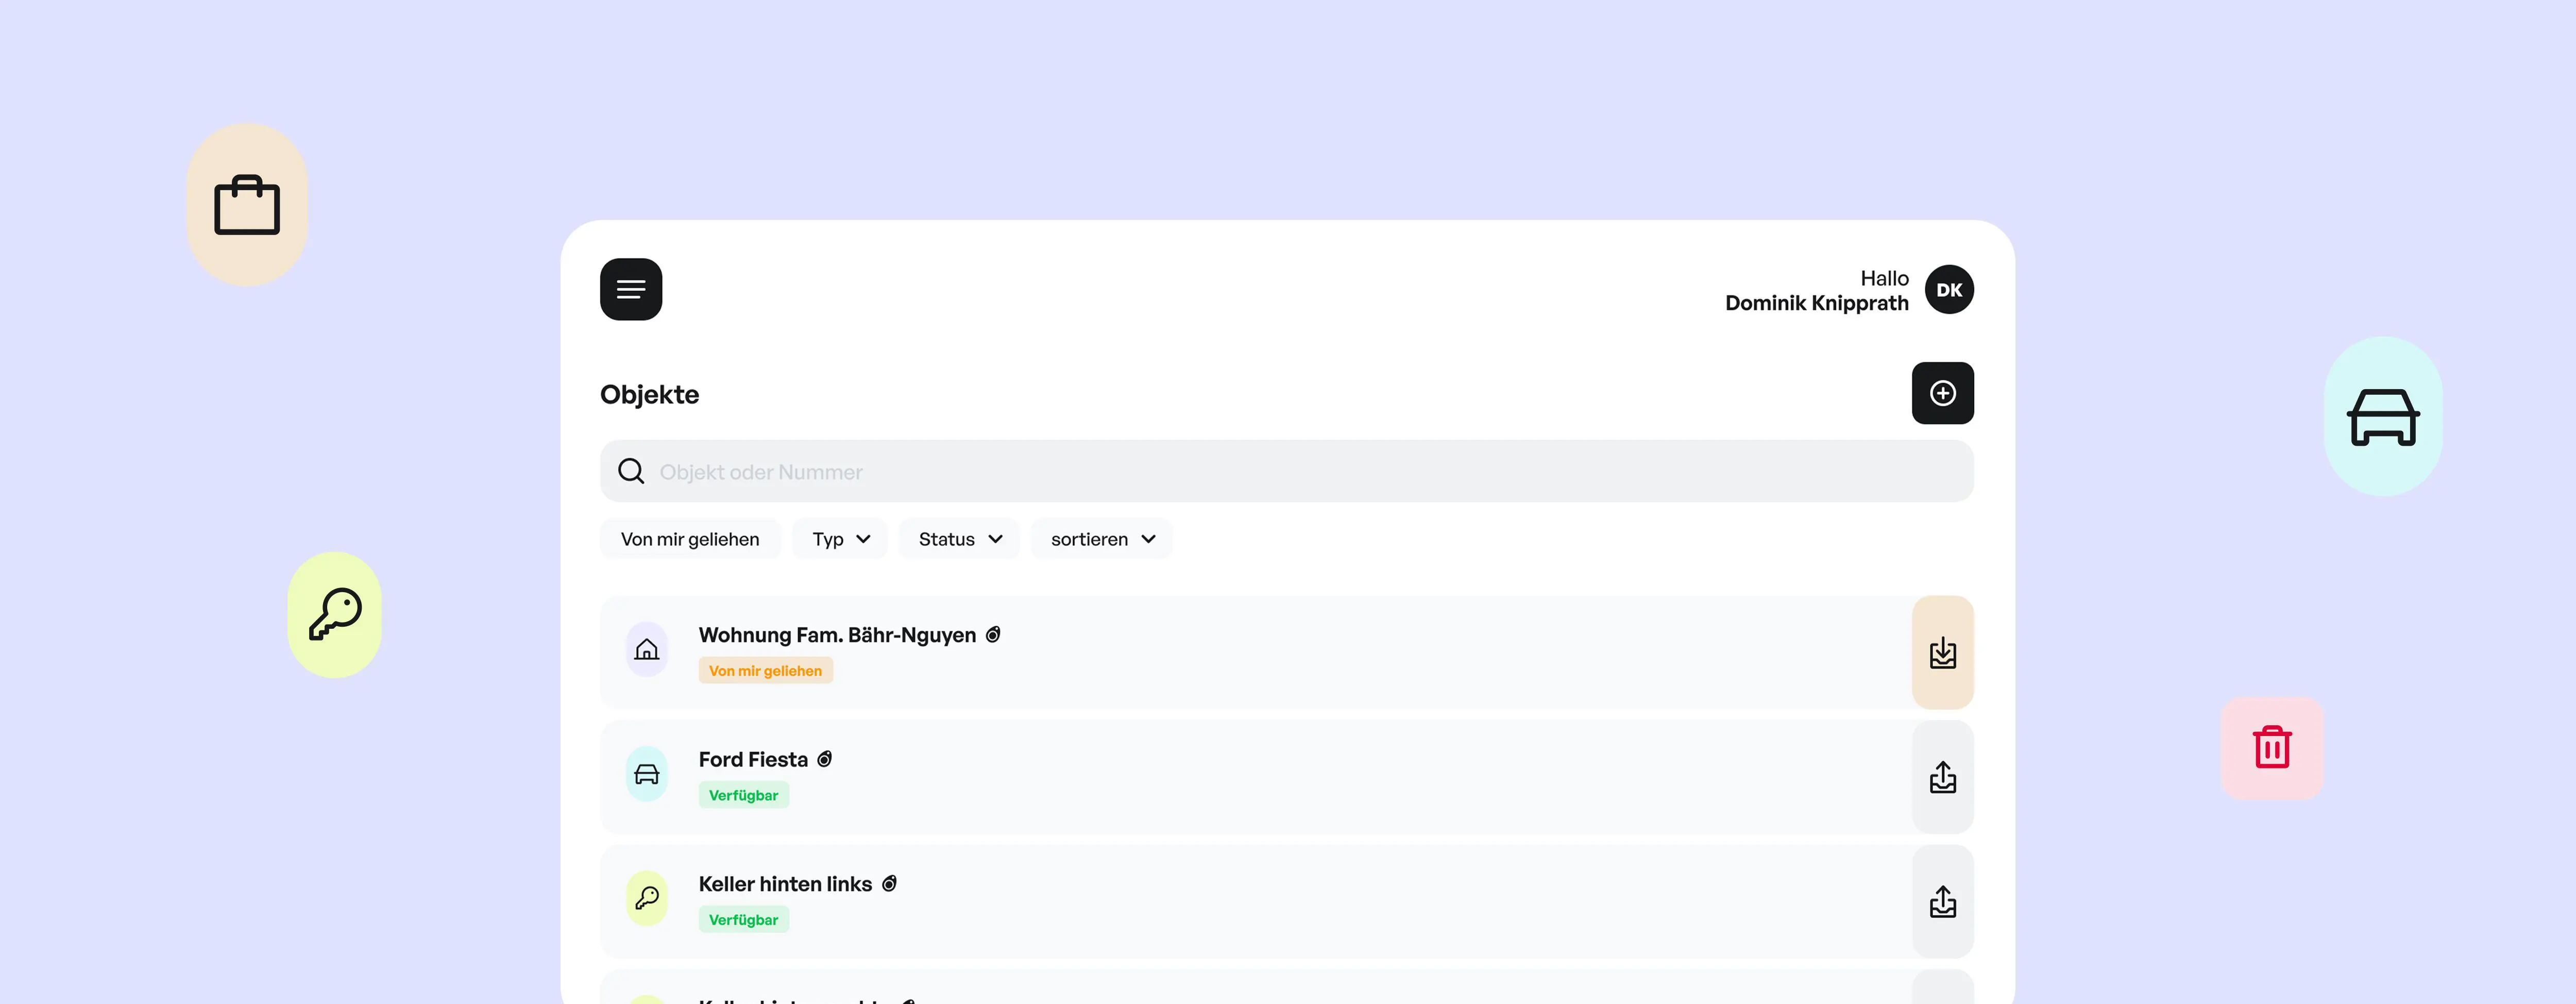Viewport: 2576px width, 1004px height.
Task: Click the tag icon beside Wohnung Fam. Bähr-Nguyen
Action: coord(993,635)
